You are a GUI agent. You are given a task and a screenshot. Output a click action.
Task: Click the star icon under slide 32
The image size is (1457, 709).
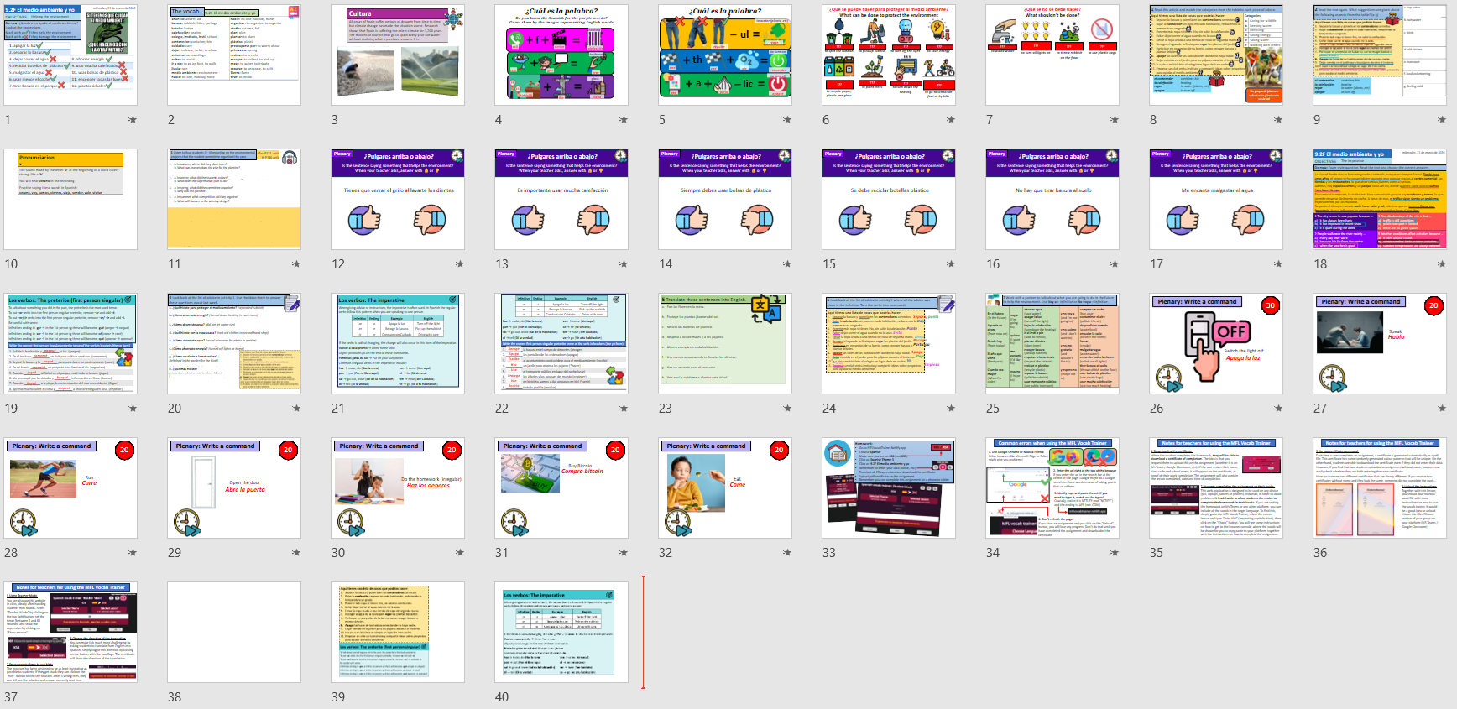coord(786,553)
